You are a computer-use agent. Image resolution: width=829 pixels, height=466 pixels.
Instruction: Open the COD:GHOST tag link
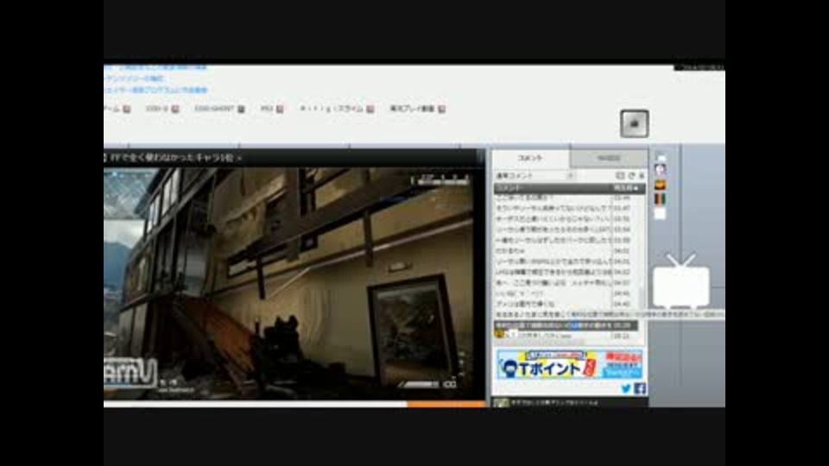click(213, 109)
